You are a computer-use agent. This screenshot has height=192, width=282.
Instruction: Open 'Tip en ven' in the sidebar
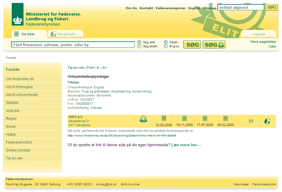click(14, 158)
